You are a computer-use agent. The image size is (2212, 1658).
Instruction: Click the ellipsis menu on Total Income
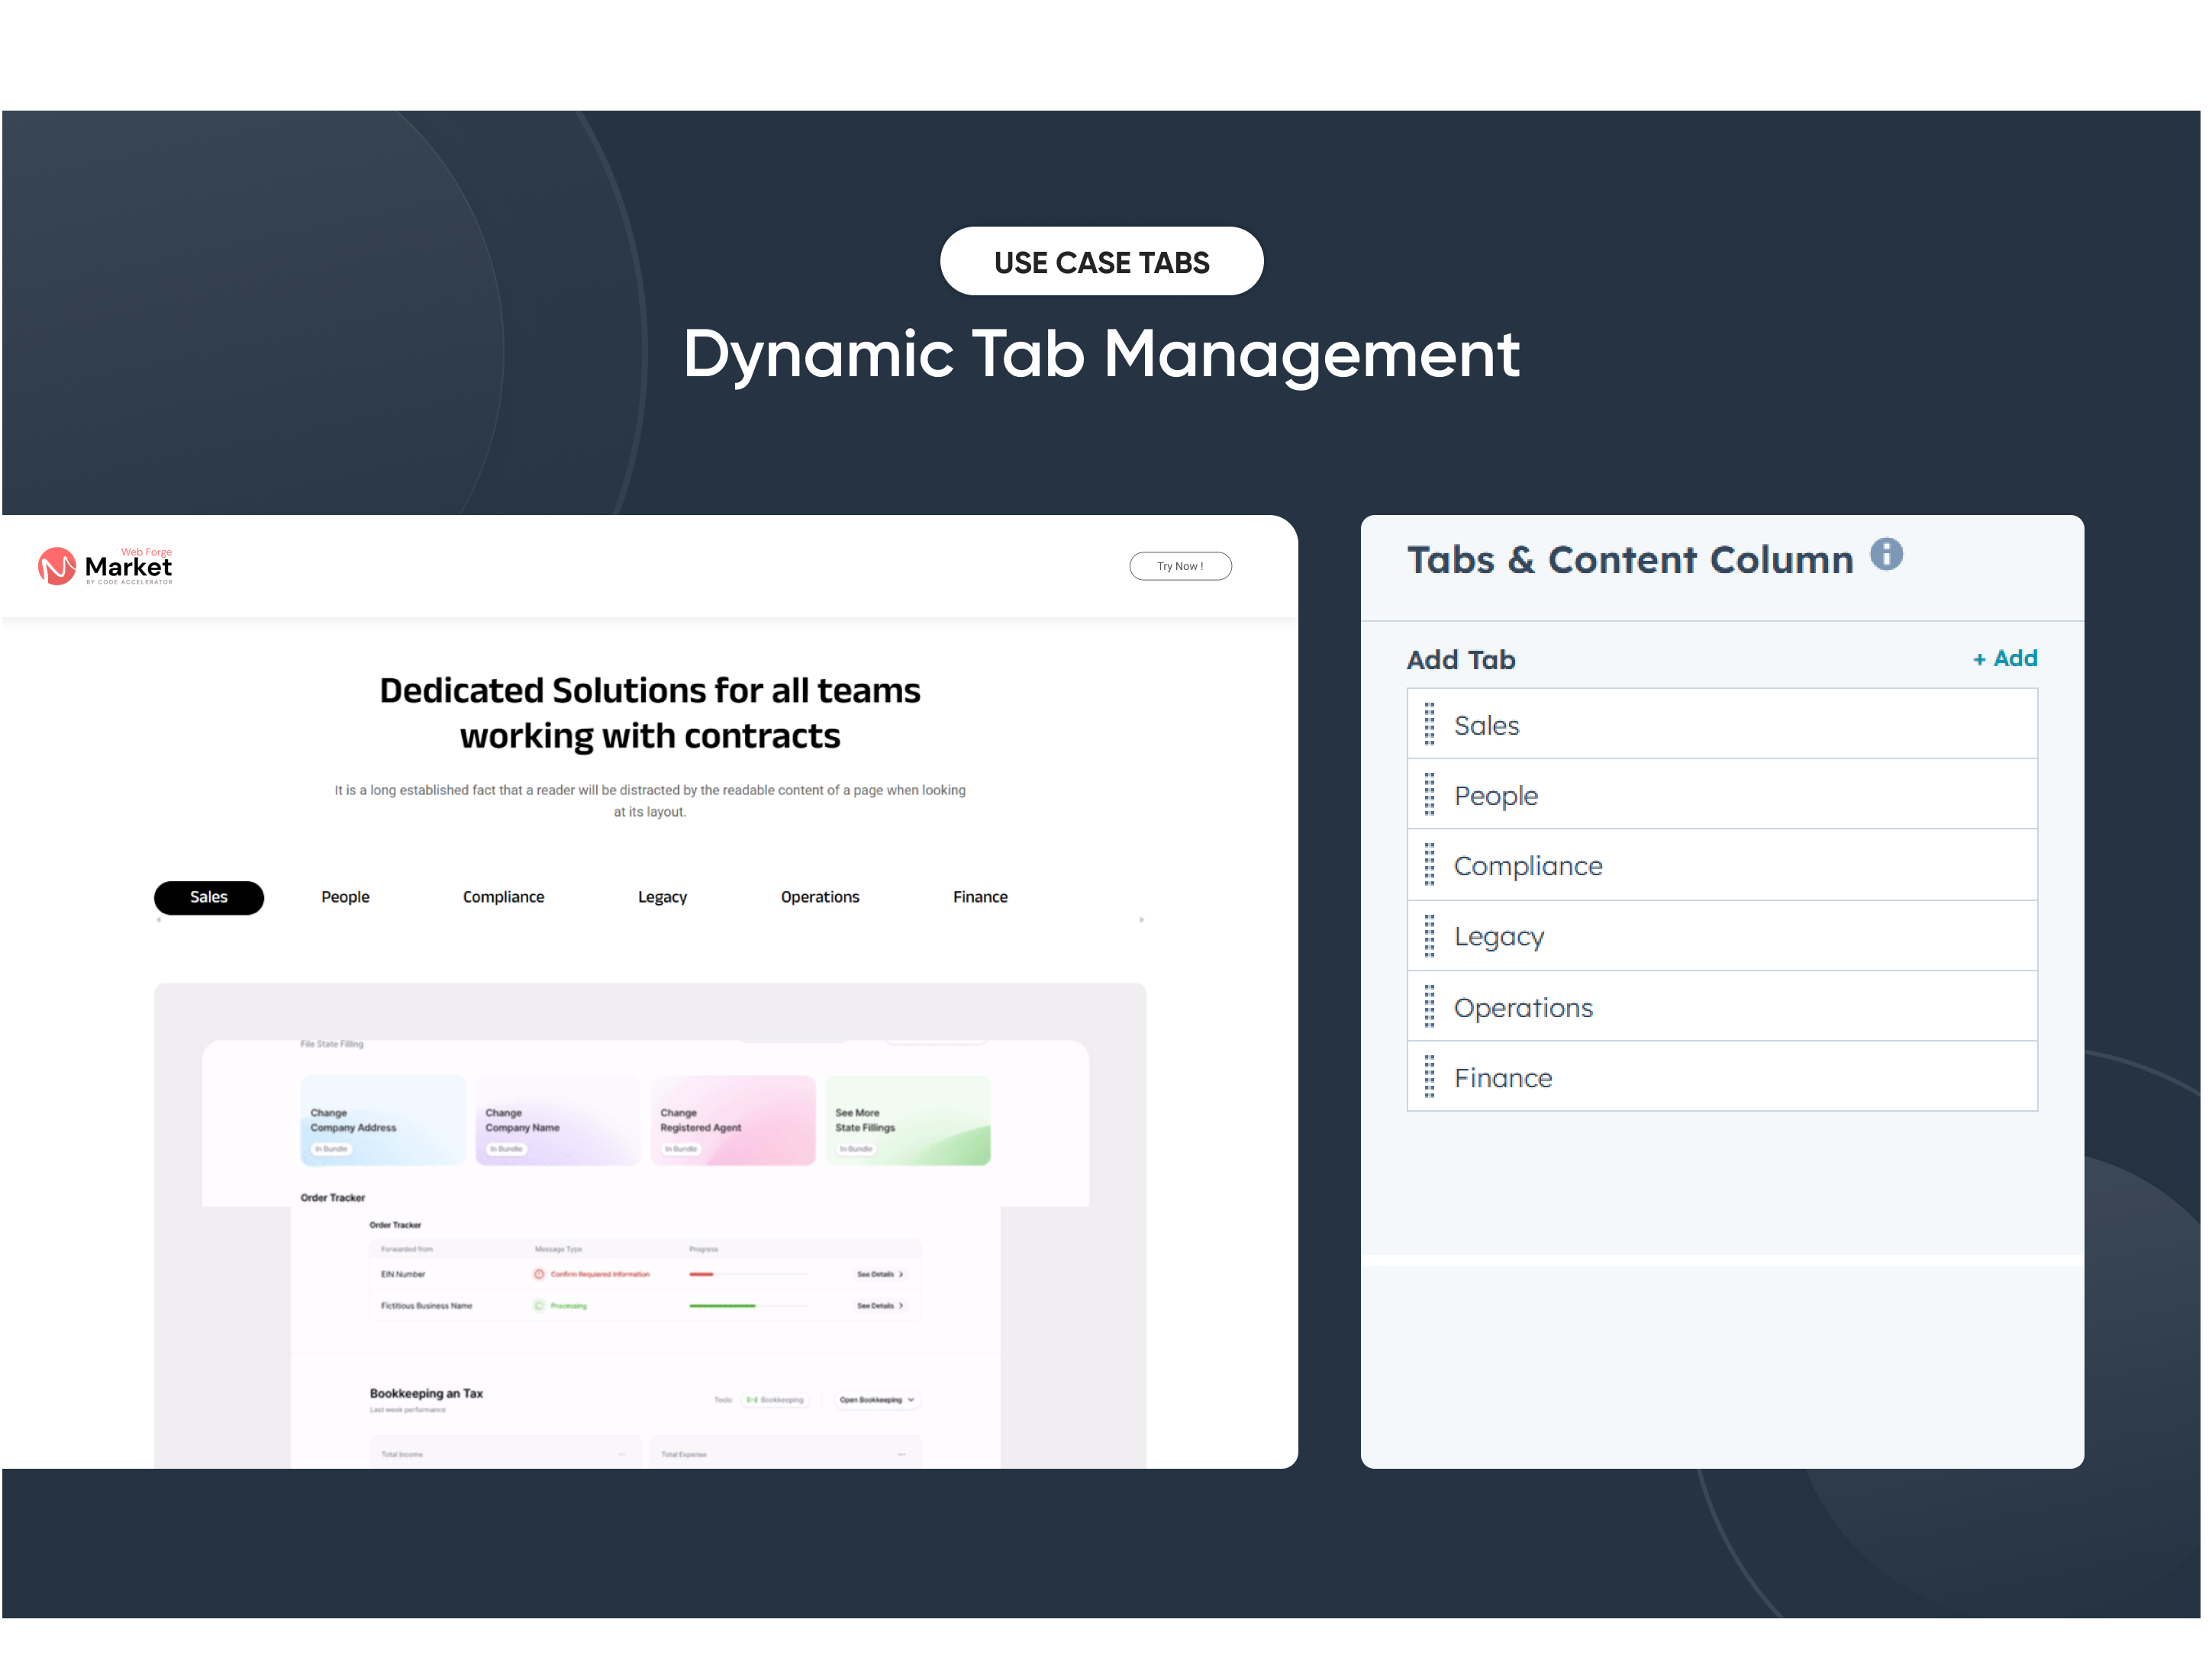(622, 1454)
